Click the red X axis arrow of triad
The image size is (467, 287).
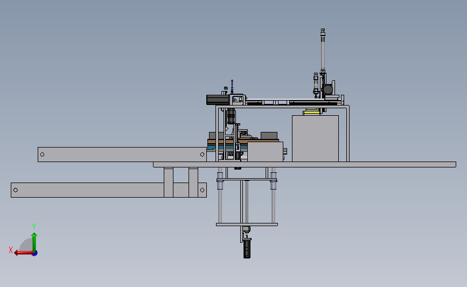pos(24,253)
